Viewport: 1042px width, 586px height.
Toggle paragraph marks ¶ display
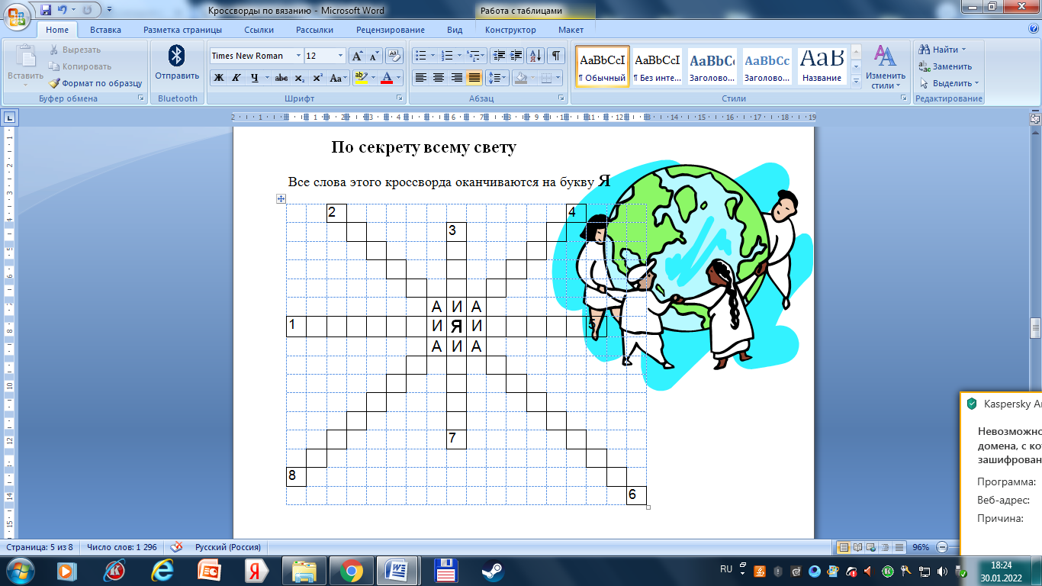tap(556, 56)
